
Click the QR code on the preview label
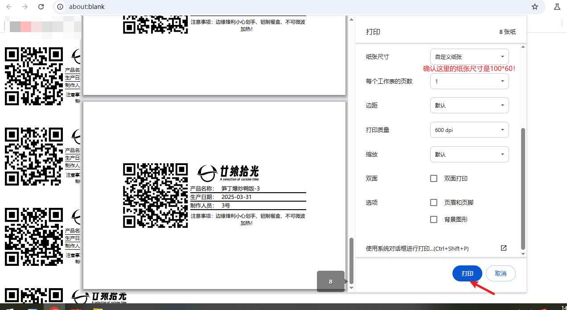[156, 195]
